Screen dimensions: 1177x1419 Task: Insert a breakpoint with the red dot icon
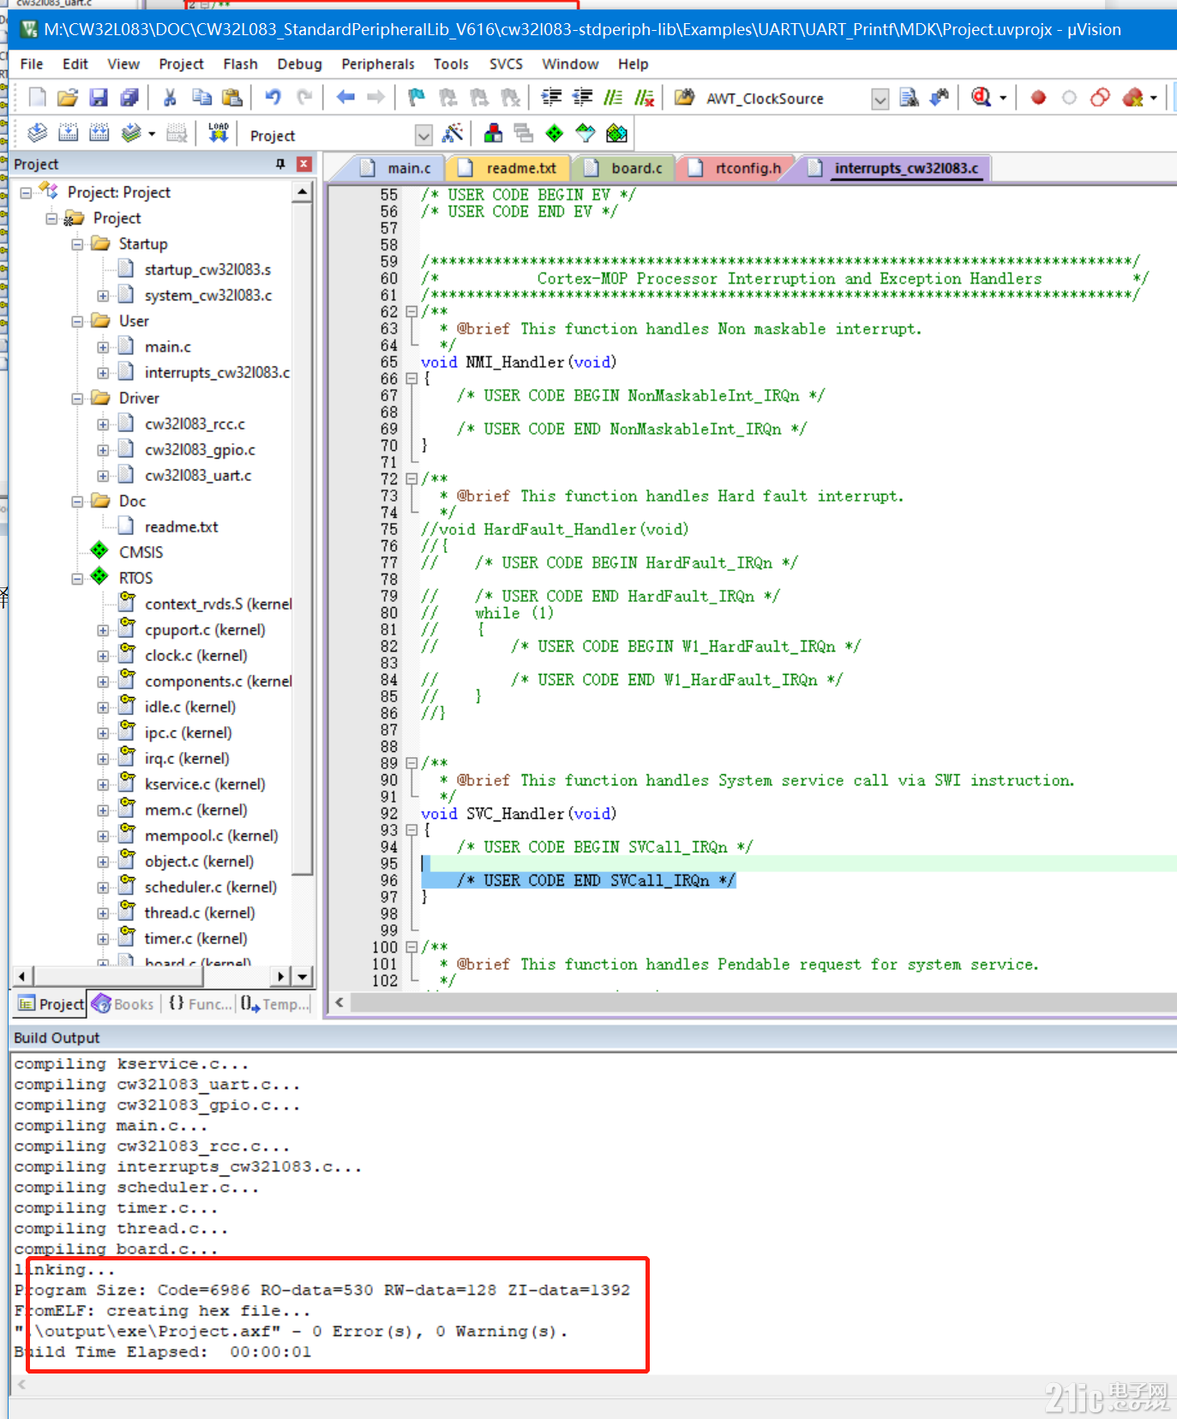coord(1038,98)
